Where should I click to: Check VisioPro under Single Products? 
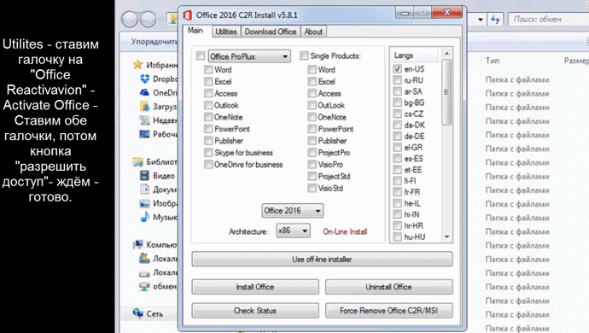tap(312, 165)
